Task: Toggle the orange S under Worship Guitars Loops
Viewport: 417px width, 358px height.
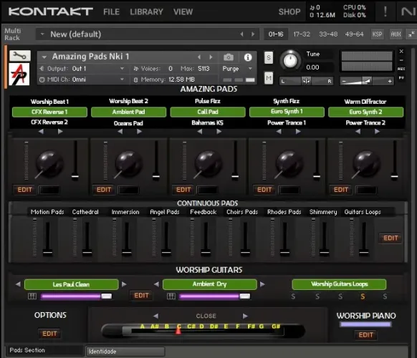Action: tap(363, 296)
